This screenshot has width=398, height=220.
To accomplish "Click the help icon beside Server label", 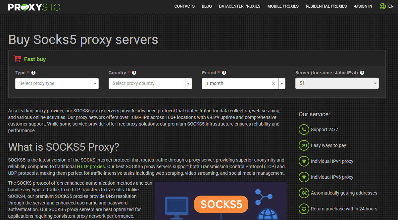I will click(x=362, y=73).
